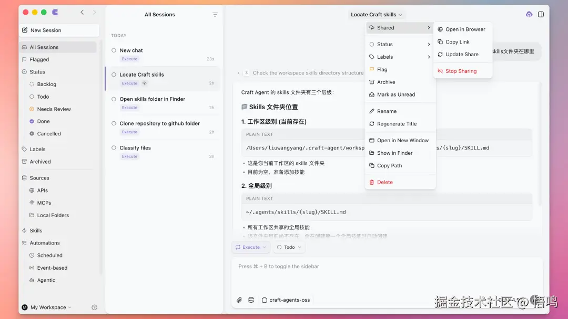Go forward with the right arrow

pos(94,12)
